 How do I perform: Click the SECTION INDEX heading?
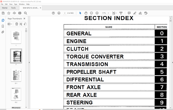[109, 18]
